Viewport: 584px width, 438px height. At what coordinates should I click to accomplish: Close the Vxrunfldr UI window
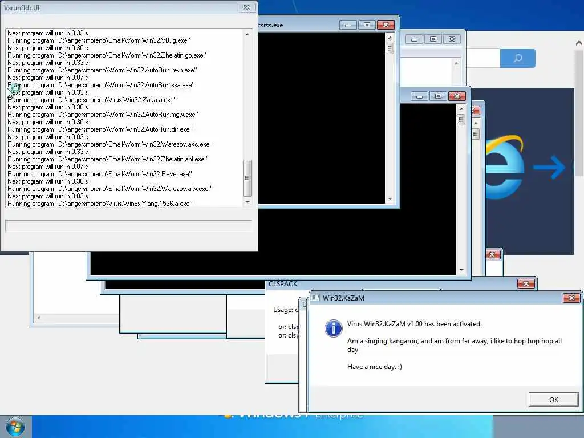click(x=246, y=8)
